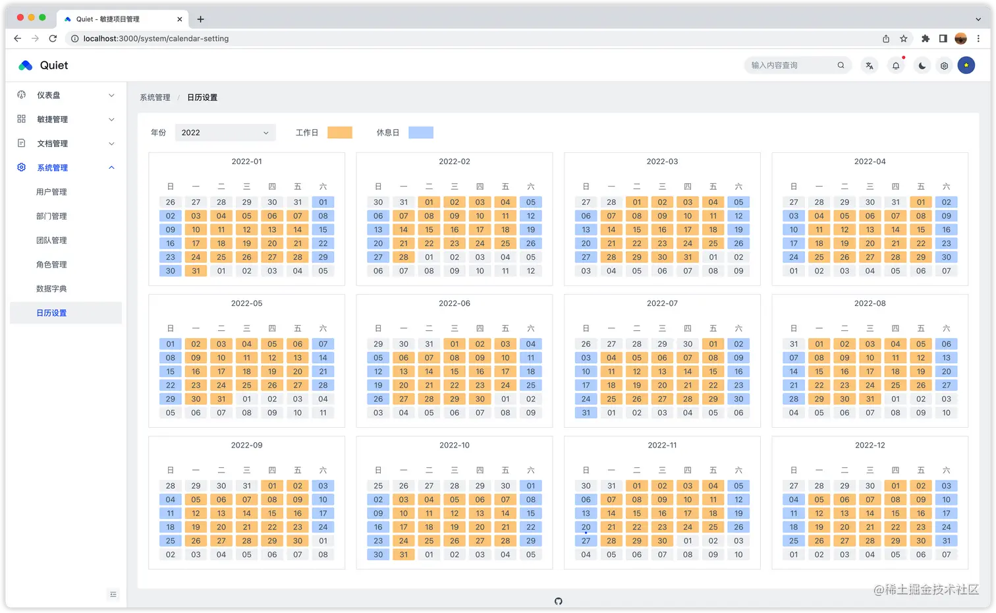Open the 数据字典 menu item

point(51,289)
